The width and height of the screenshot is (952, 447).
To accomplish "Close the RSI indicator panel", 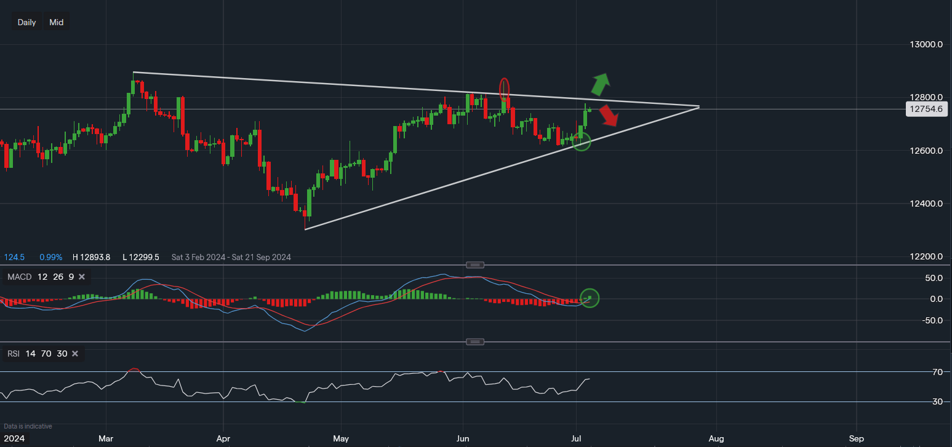I will (75, 354).
